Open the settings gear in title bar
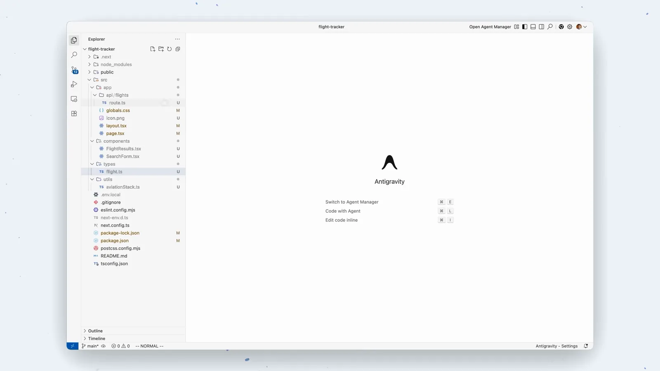 (x=570, y=27)
